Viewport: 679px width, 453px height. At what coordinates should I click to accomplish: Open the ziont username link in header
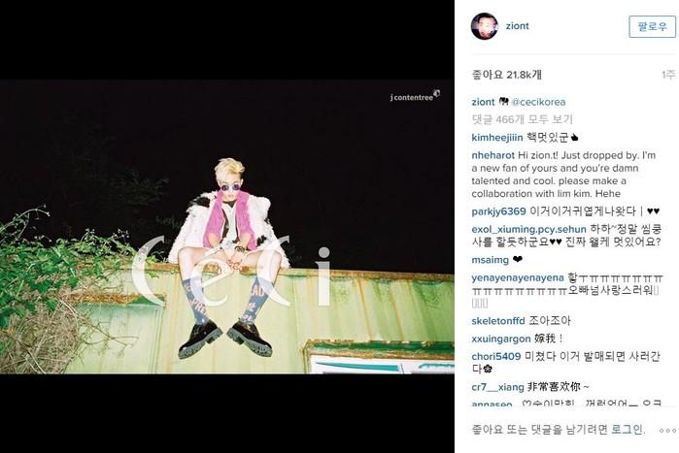[x=518, y=26]
